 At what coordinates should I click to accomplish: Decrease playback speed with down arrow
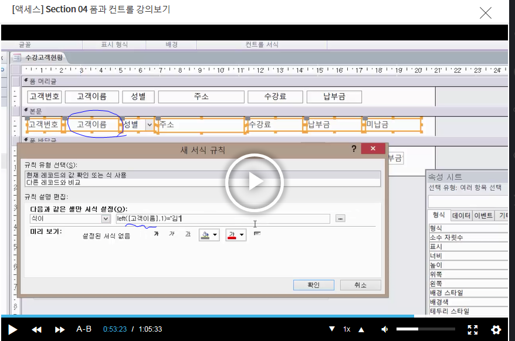point(332,329)
